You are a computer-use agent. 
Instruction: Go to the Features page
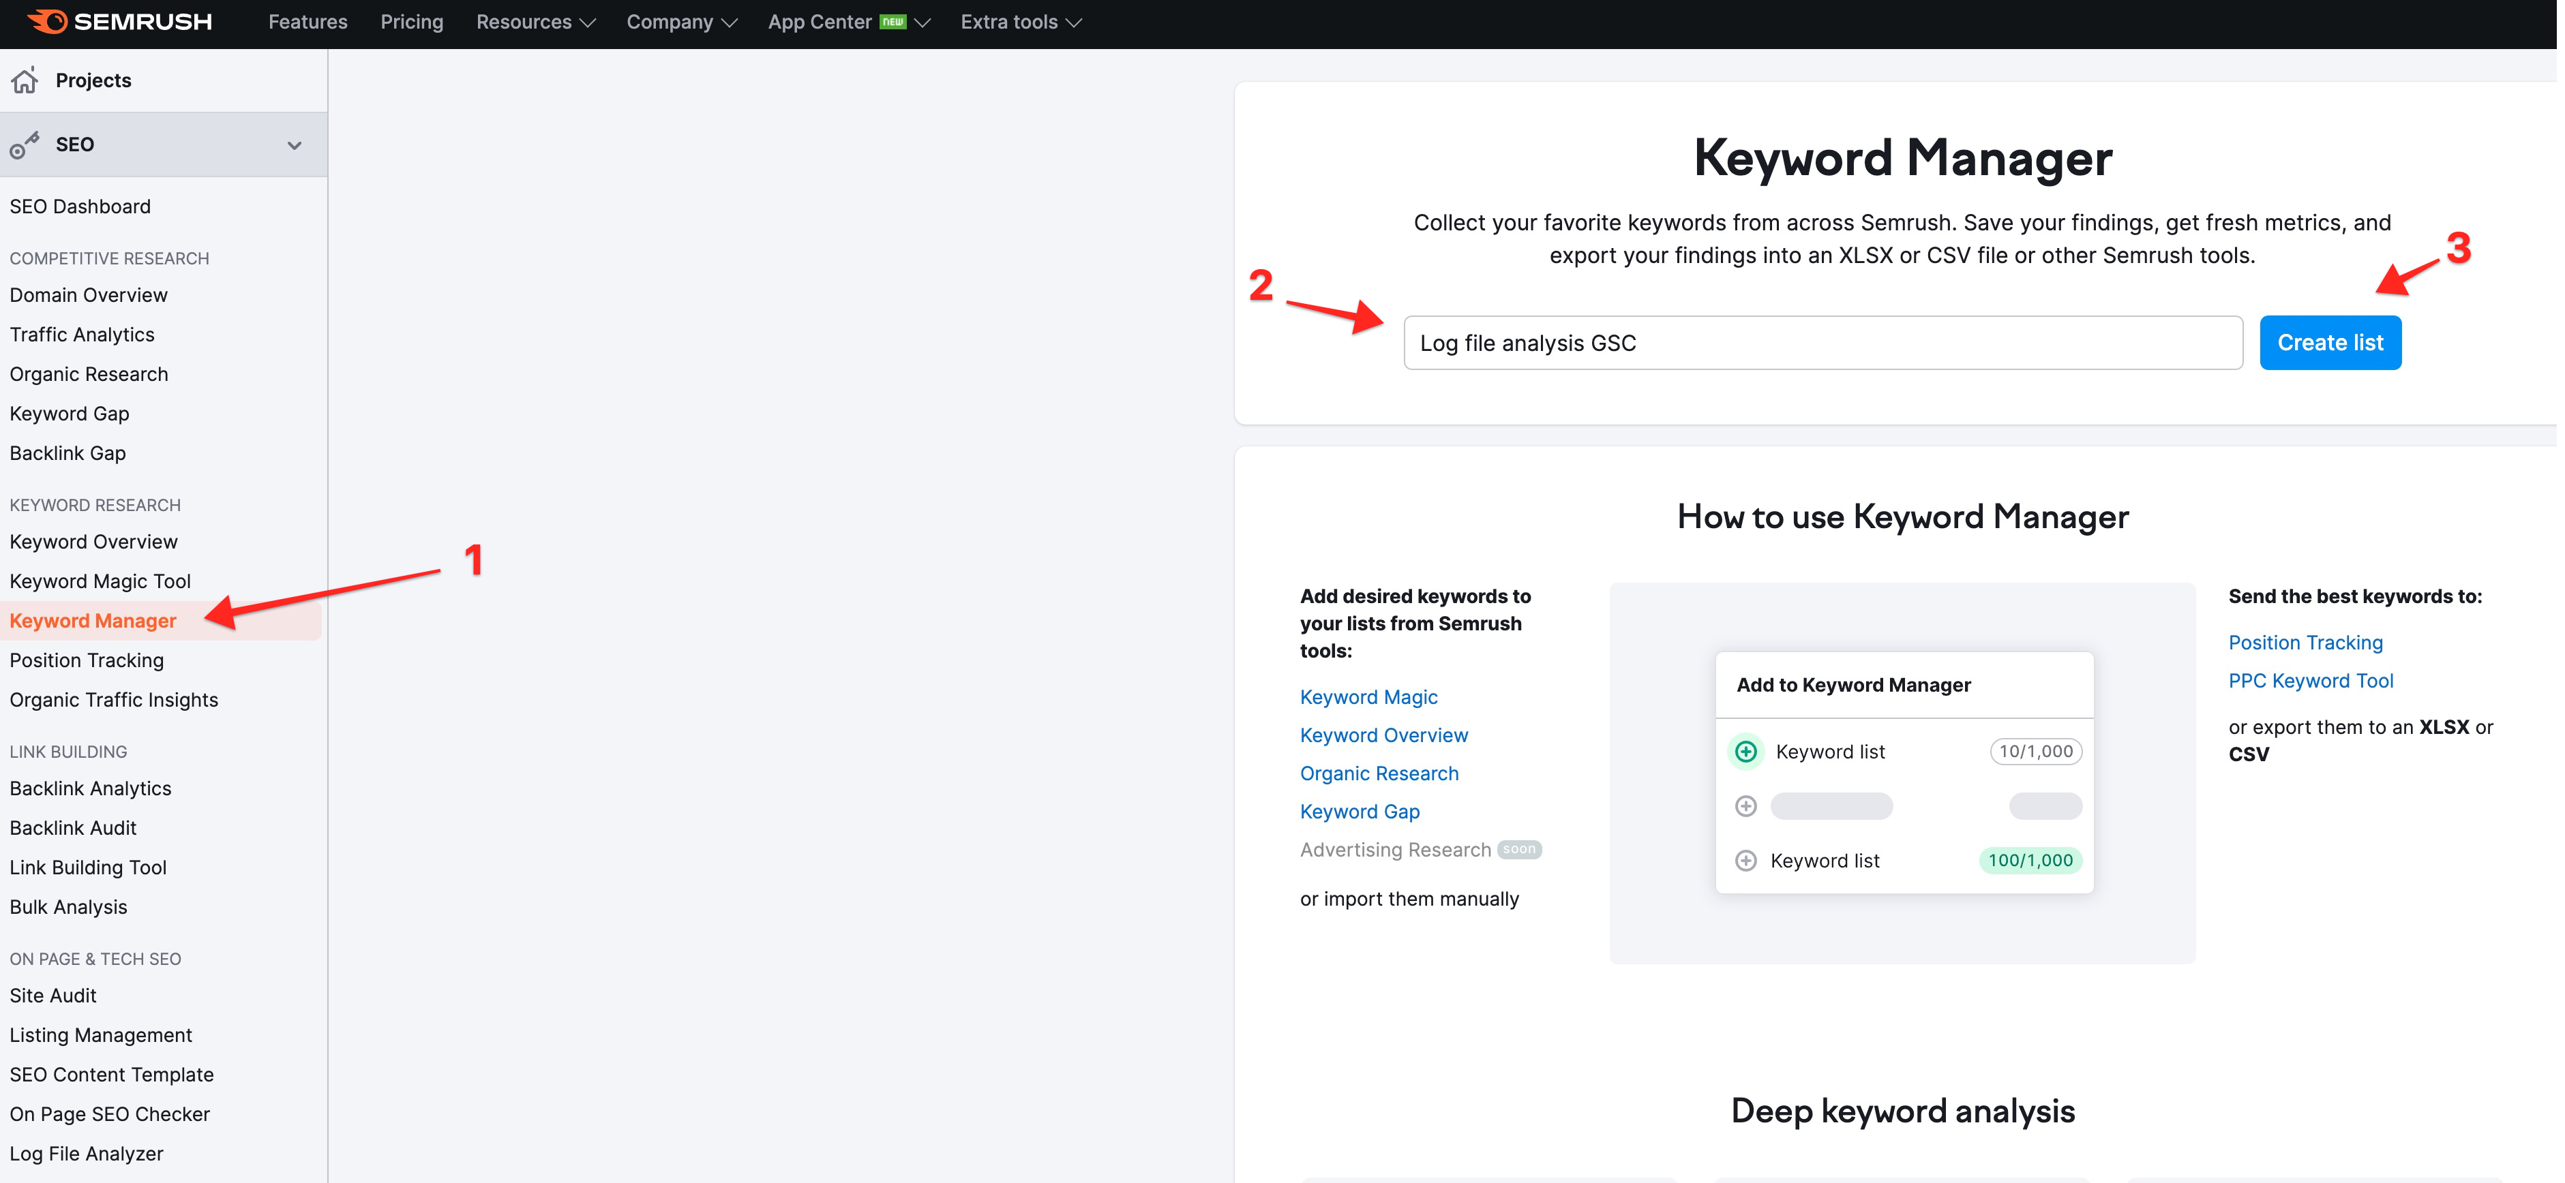click(x=307, y=22)
